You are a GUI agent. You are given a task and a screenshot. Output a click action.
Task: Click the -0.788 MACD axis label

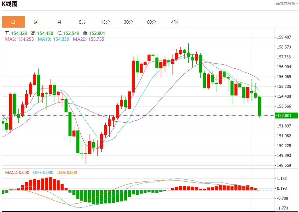point(282,198)
